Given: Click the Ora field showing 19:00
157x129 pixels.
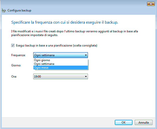Looking at the screenshot, I should click(59, 77).
